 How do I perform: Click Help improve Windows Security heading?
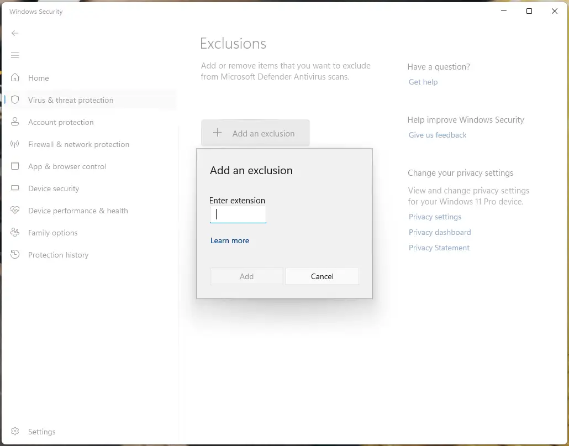(466, 120)
